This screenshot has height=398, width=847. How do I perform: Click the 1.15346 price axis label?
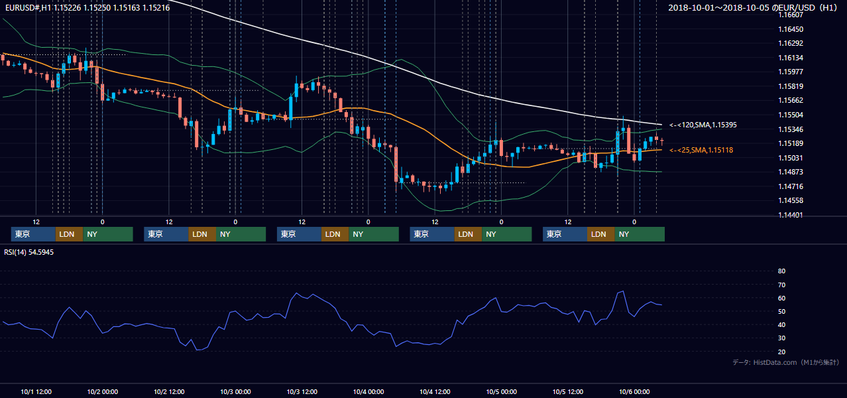pyautogui.click(x=791, y=129)
